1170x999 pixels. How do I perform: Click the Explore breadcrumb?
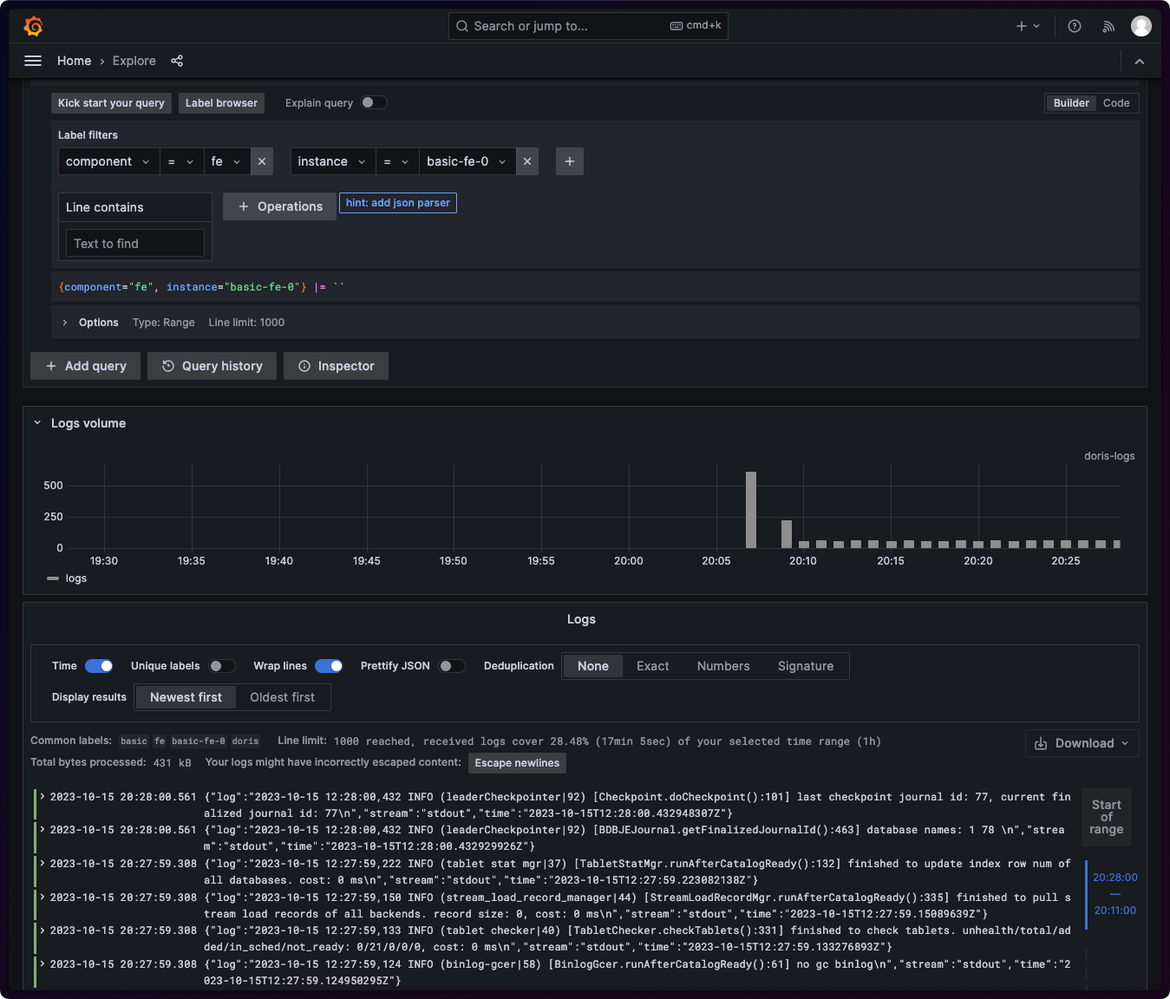134,61
